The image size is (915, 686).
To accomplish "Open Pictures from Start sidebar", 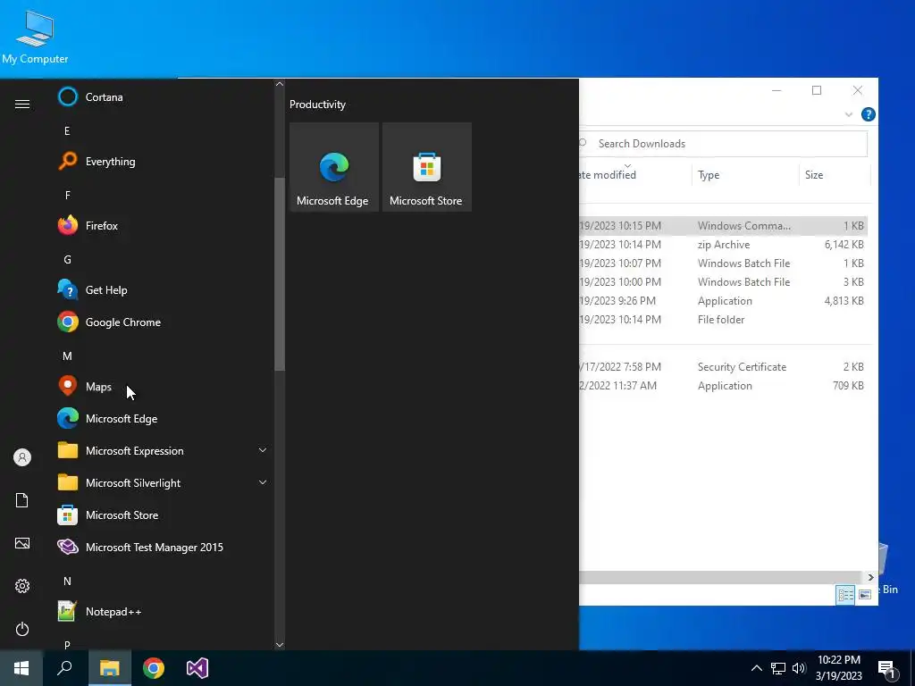I will tap(22, 543).
